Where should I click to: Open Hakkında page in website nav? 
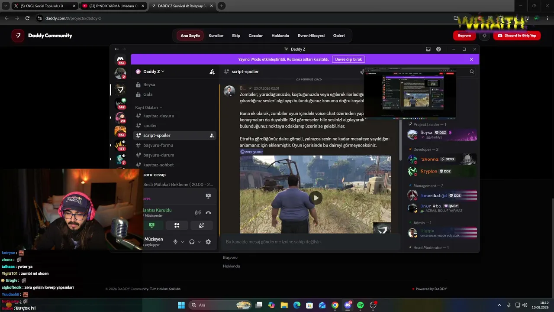coord(280,36)
